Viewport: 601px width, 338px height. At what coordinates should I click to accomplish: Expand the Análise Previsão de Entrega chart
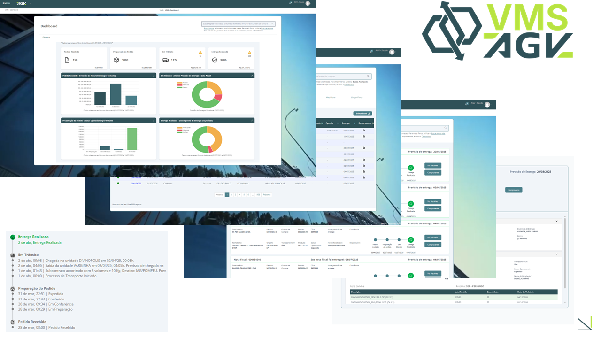[252, 75]
